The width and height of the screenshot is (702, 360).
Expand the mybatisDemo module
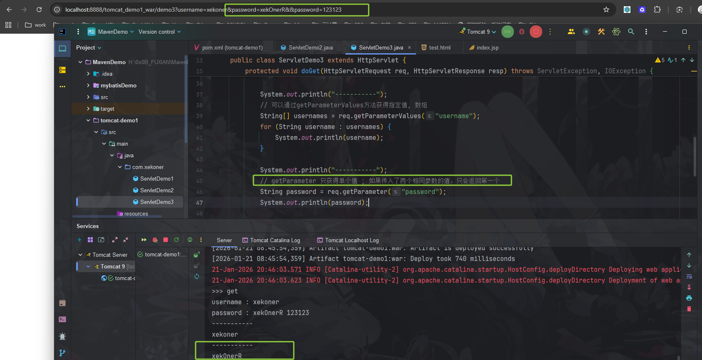coord(88,85)
